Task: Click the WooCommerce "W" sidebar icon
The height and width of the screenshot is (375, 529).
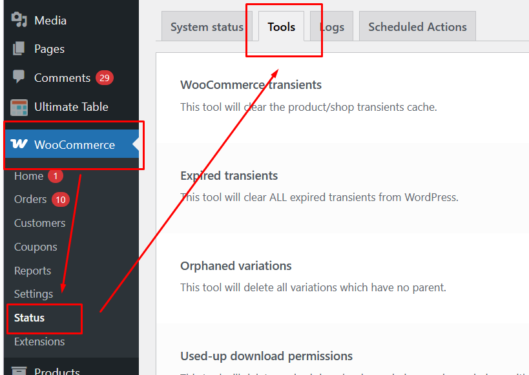Action: pyautogui.click(x=19, y=144)
